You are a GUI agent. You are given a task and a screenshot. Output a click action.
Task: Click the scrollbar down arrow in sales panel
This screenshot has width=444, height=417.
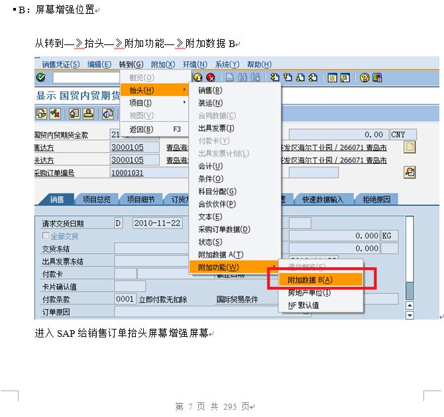pyautogui.click(x=410, y=315)
